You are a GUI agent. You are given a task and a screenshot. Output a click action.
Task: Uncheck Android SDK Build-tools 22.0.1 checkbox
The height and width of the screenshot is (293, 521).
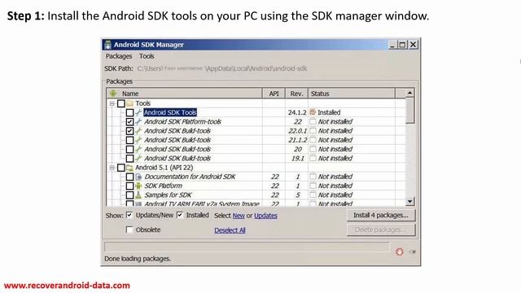pos(130,131)
